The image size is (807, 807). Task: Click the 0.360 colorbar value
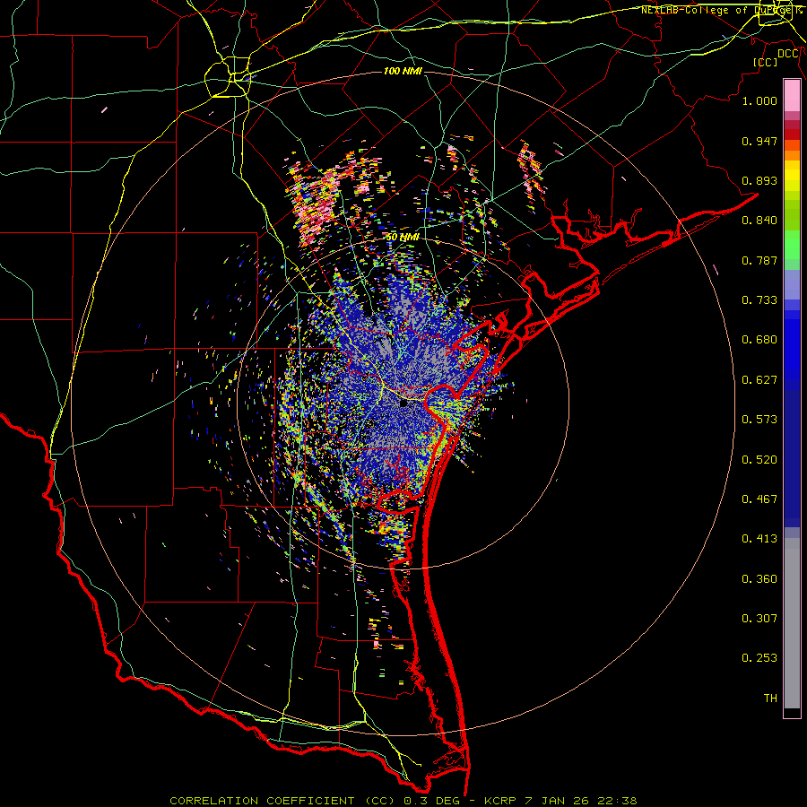pyautogui.click(x=759, y=579)
